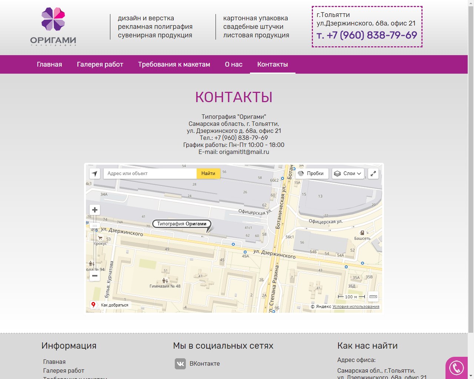Click the Информация footer heading
The width and height of the screenshot is (474, 379).
[69, 346]
